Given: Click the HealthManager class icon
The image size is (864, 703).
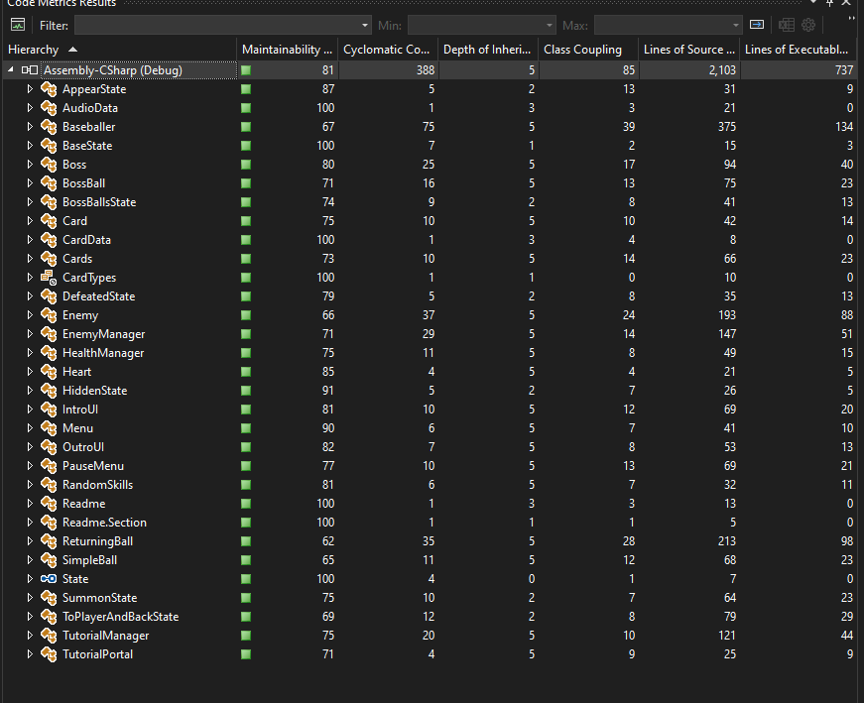Looking at the screenshot, I should coord(49,353).
